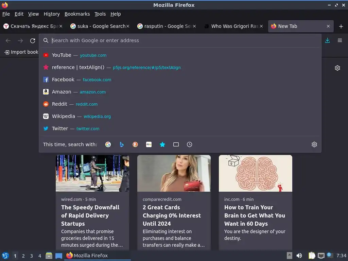348x261 pixels.
Task: Select Reddit suggestion in address dropdown
Action: (180, 104)
